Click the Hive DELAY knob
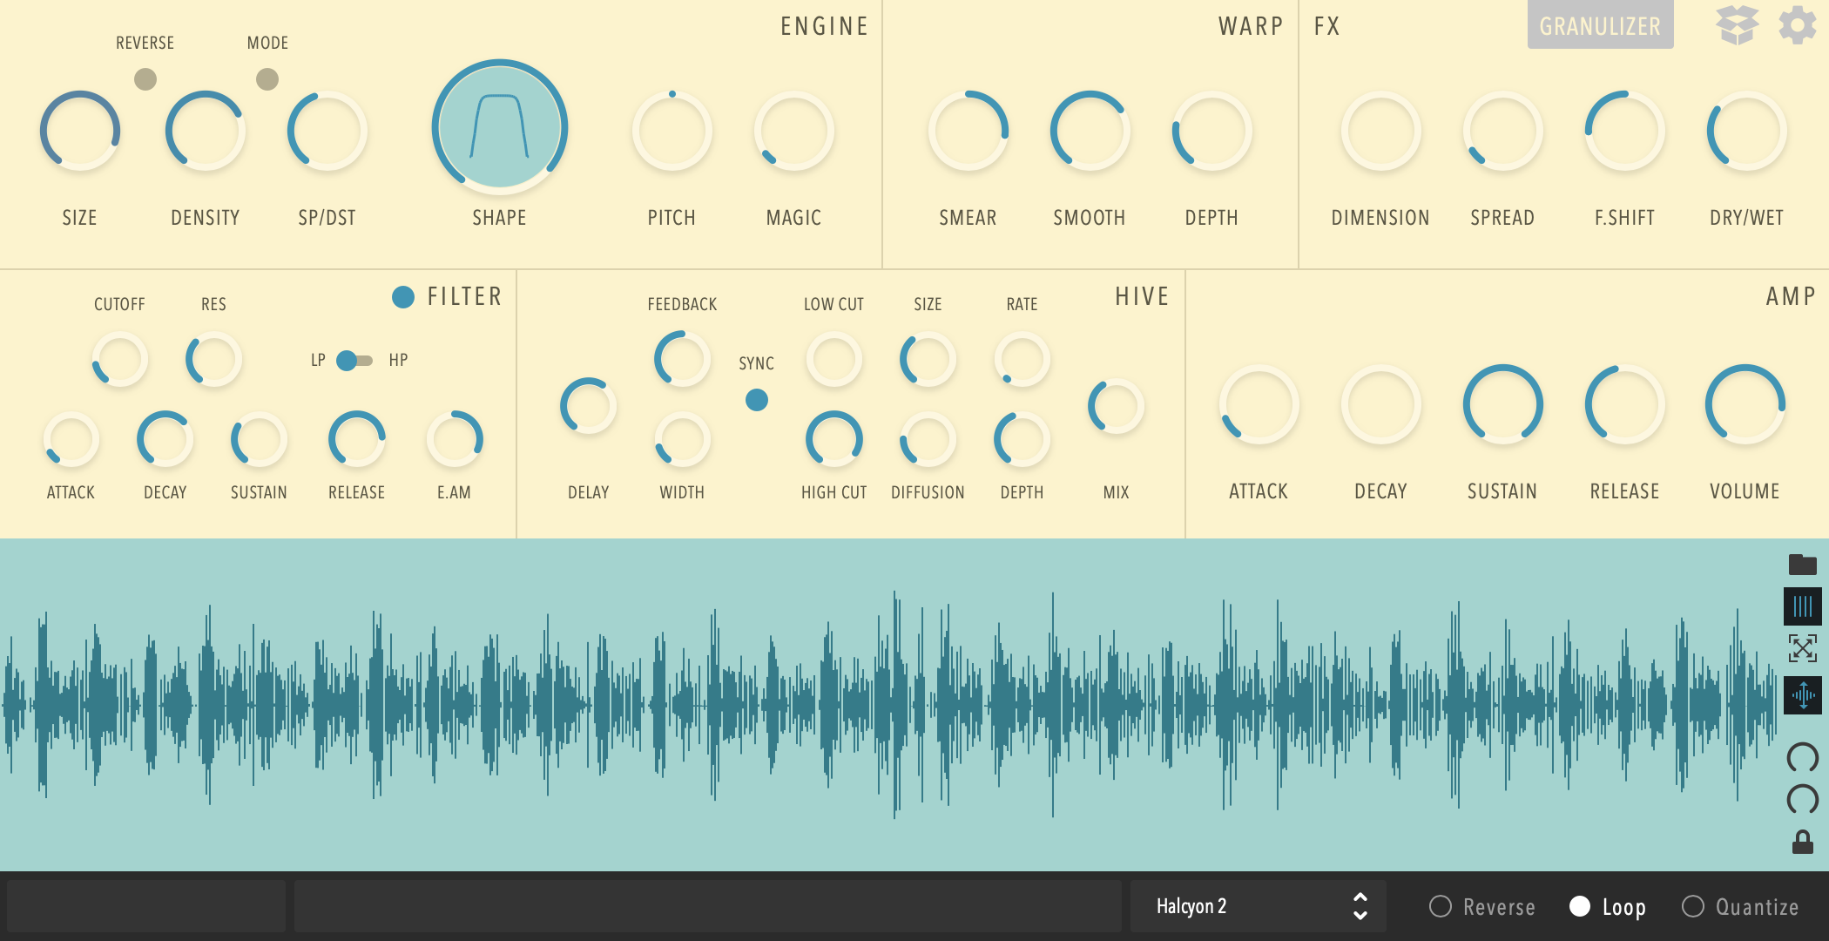Screen dimensions: 1829x941 [x=589, y=406]
